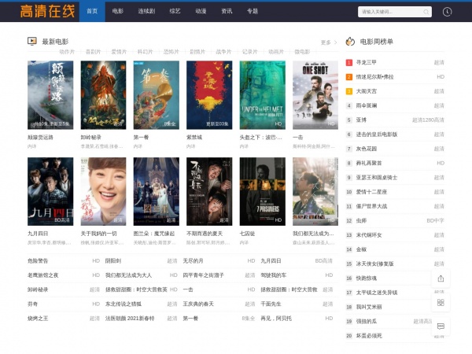The height and width of the screenshot is (354, 472).
Task: Click the 高清在线 site logo
Action: click(x=47, y=12)
